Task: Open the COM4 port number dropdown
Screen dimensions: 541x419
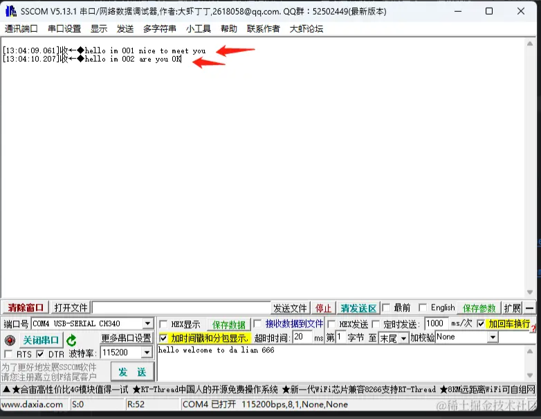Action: [147, 324]
